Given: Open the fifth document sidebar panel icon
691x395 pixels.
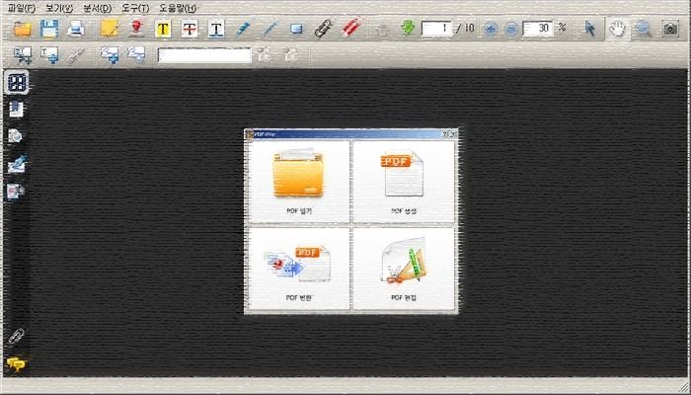Looking at the screenshot, I should tap(15, 192).
